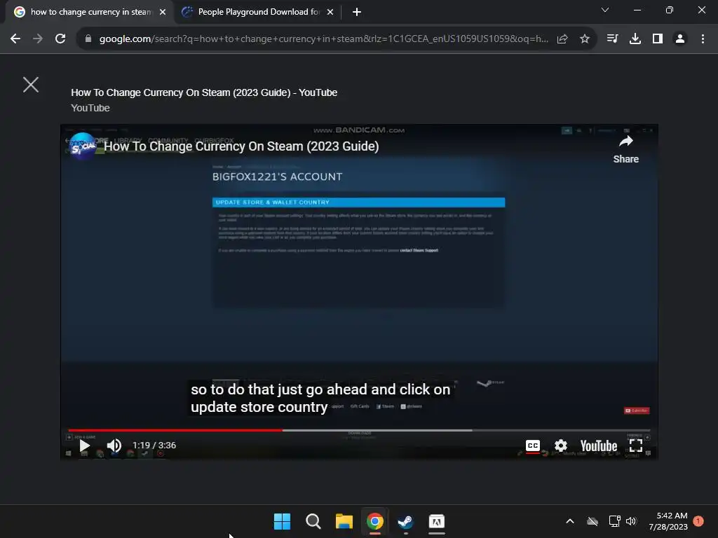Switch to People Playground Download tab
Image resolution: width=718 pixels, height=538 pixels.
coord(259,12)
